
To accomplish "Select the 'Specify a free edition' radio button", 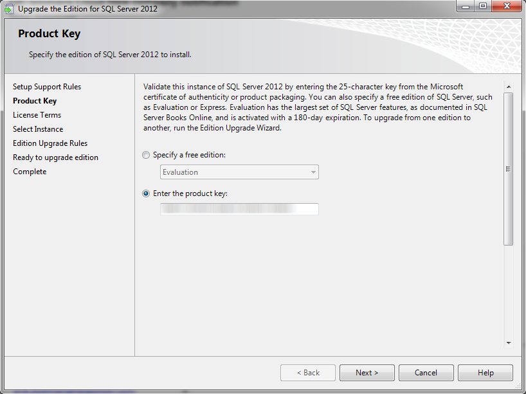I will [145, 155].
